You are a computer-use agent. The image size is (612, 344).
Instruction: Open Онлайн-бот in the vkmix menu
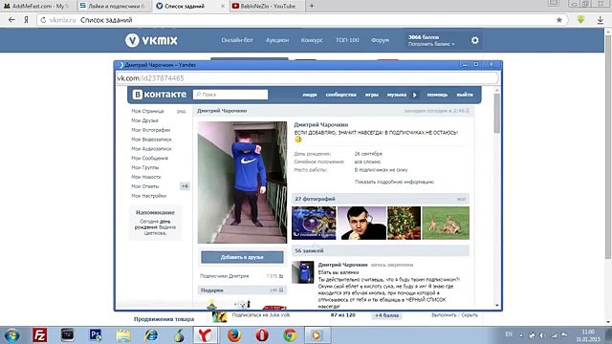(x=237, y=40)
